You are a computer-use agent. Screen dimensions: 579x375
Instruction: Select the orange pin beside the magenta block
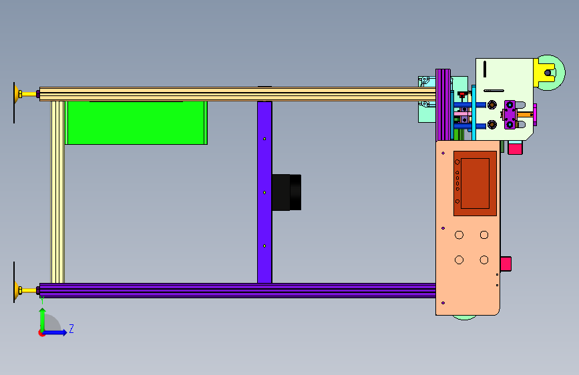[525, 115]
